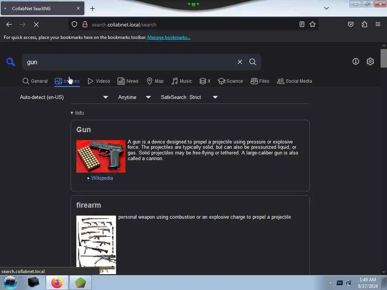Switch to the News search tab
The height and width of the screenshot is (290, 387).
point(128,81)
